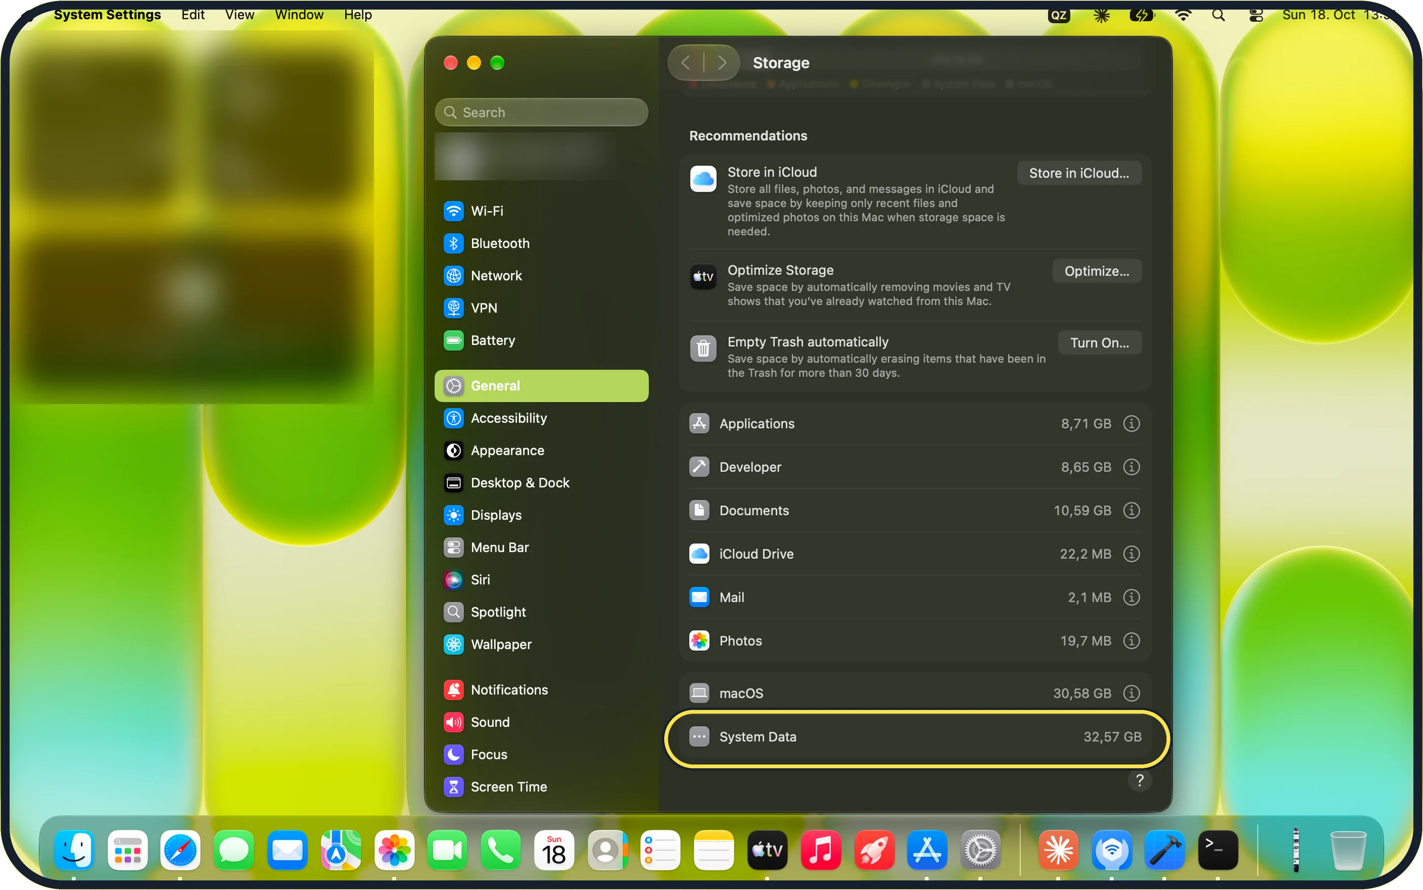Show info for iCloud Drive storage
The width and height of the screenshot is (1423, 890).
click(x=1131, y=554)
